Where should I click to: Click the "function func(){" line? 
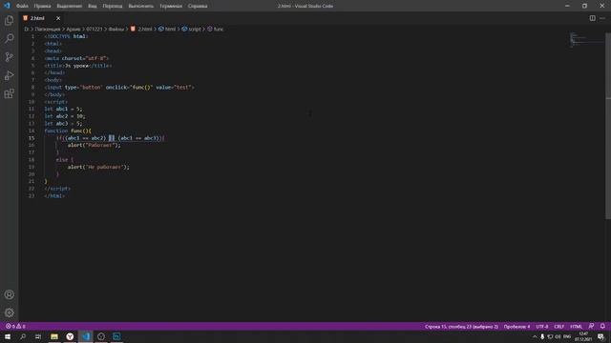68,131
